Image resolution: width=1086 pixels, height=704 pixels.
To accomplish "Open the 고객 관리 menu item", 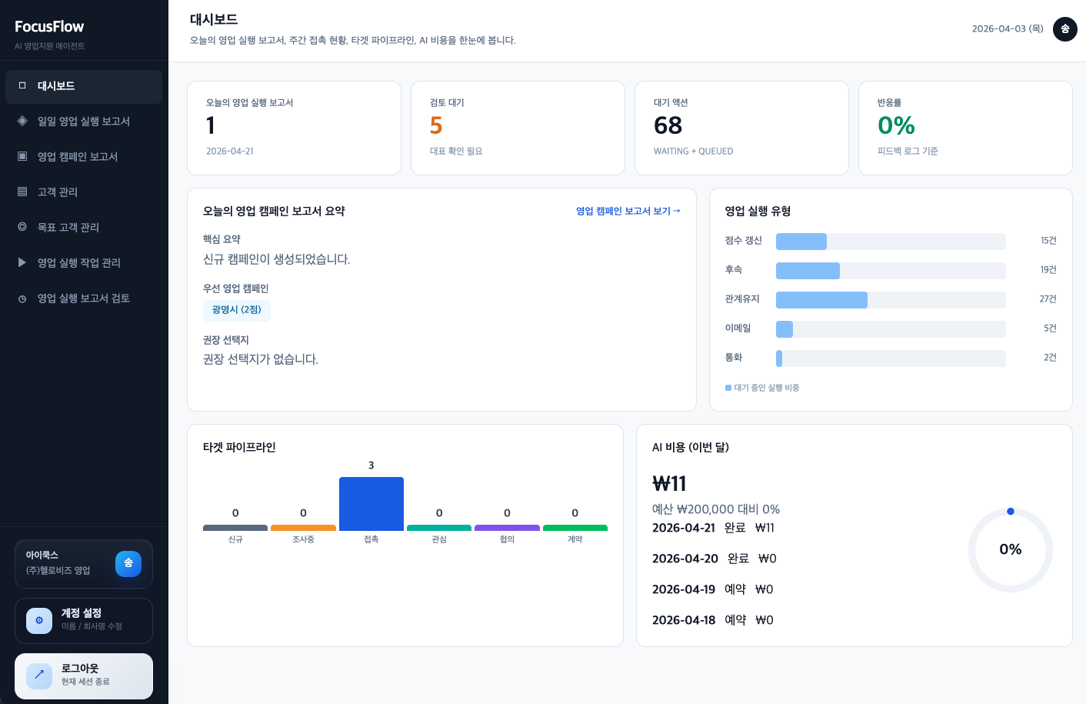I will (58, 192).
